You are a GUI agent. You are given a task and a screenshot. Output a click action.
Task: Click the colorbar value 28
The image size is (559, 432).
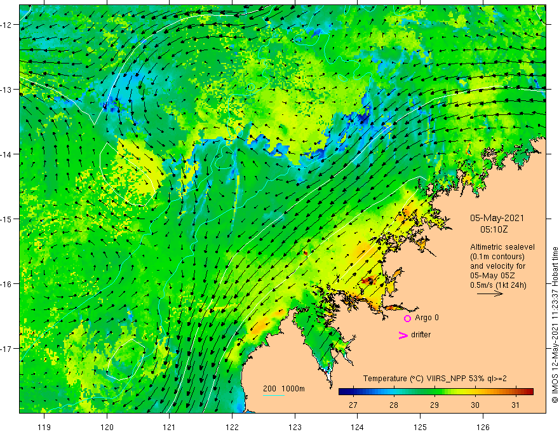[394, 405]
